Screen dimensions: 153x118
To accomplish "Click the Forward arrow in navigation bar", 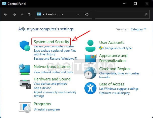I will point(14,14).
